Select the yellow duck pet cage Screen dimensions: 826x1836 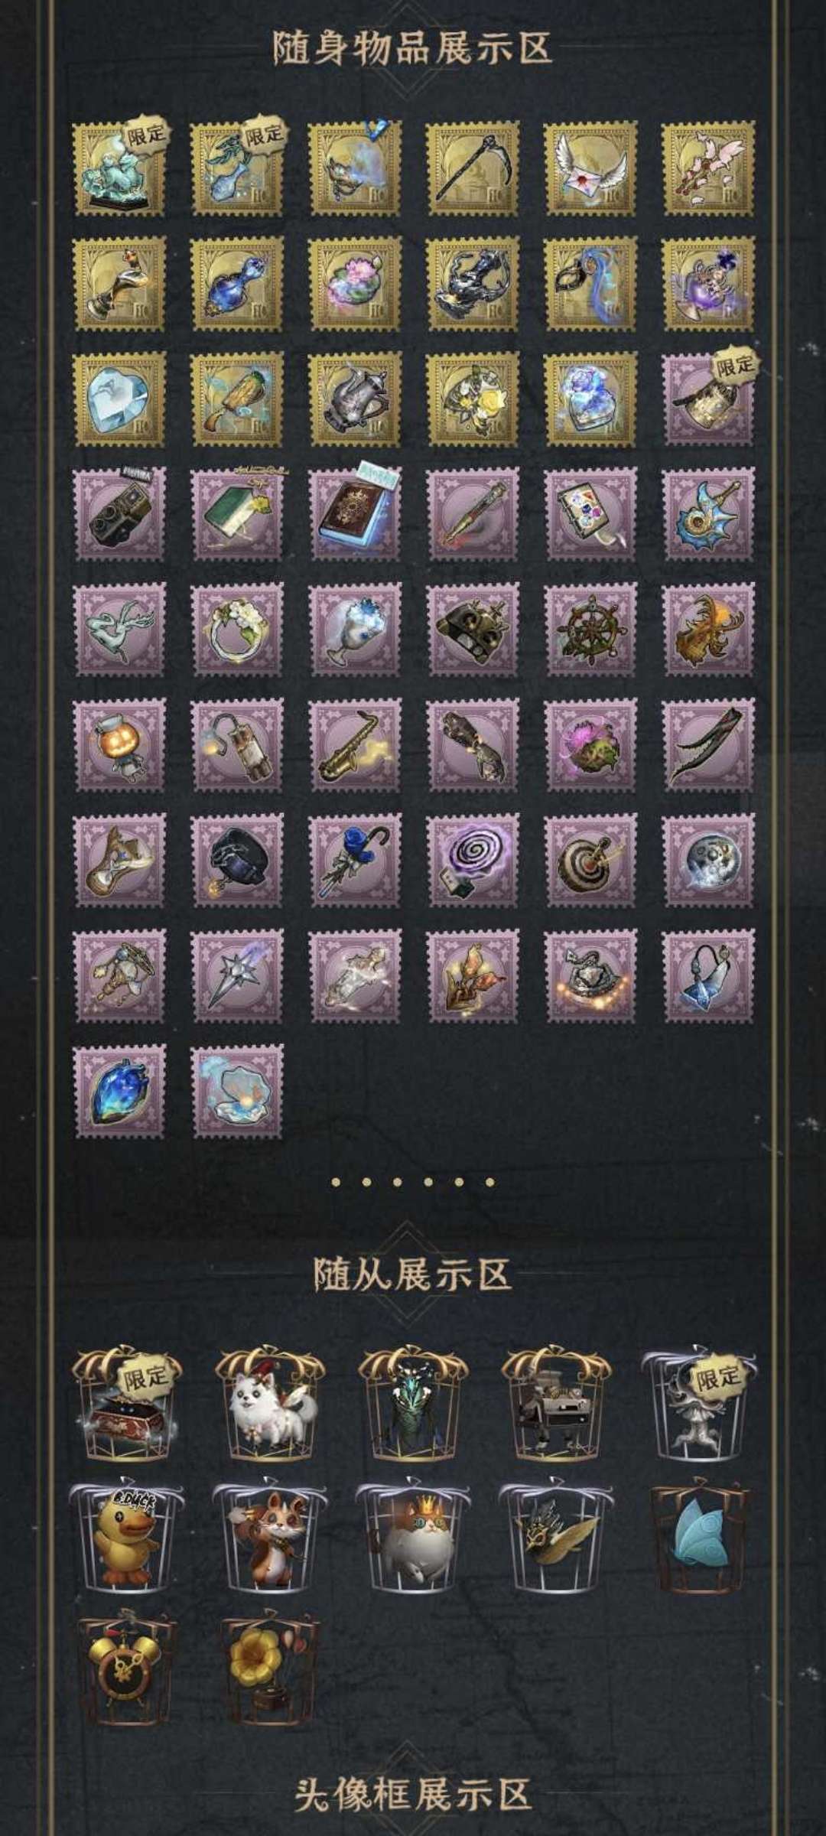[x=128, y=1539]
